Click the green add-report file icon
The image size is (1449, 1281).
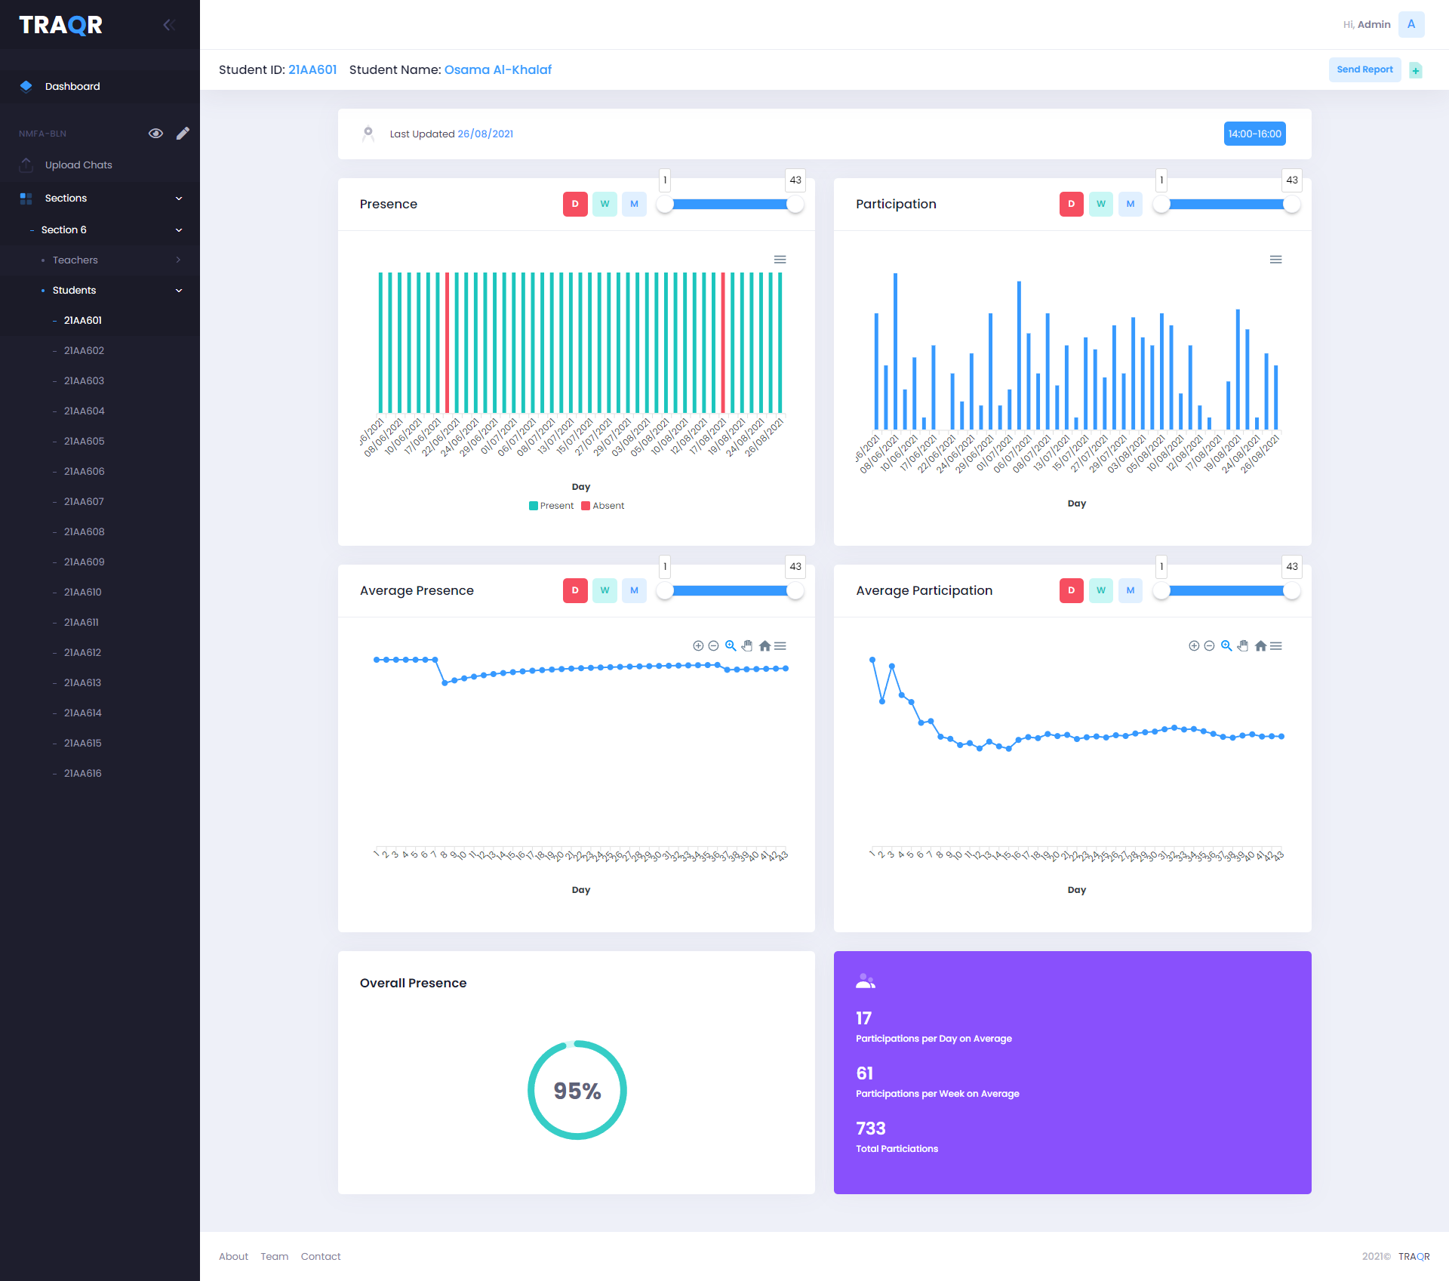(1417, 70)
